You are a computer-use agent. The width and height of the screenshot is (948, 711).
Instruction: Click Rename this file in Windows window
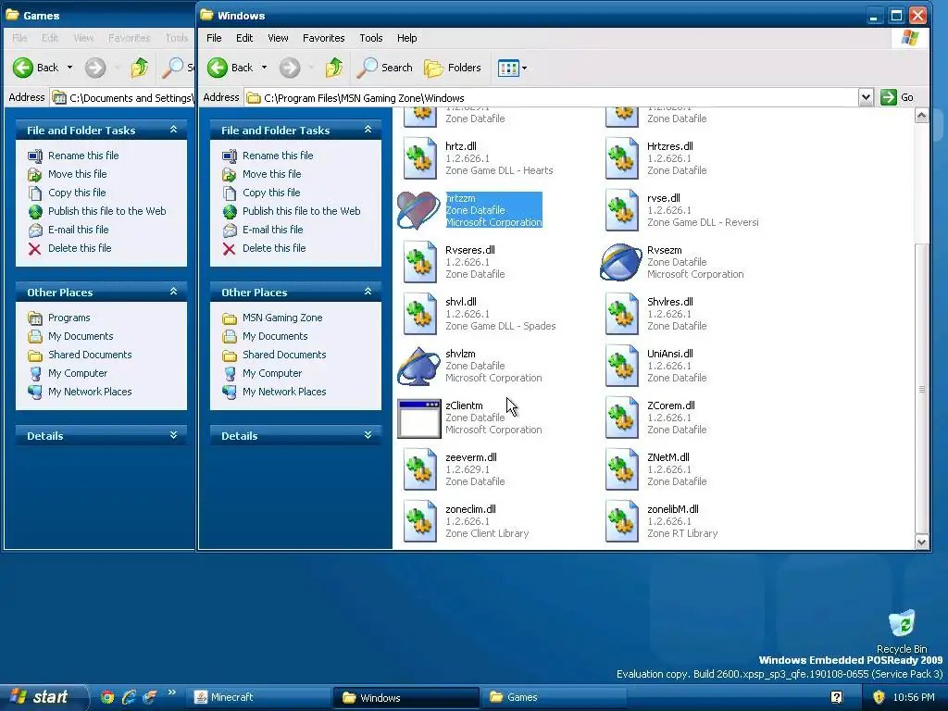[278, 156]
